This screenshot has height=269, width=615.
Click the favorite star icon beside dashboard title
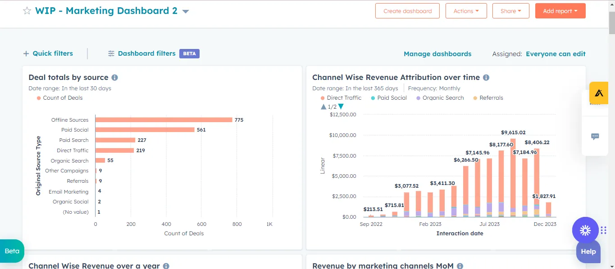(x=27, y=11)
